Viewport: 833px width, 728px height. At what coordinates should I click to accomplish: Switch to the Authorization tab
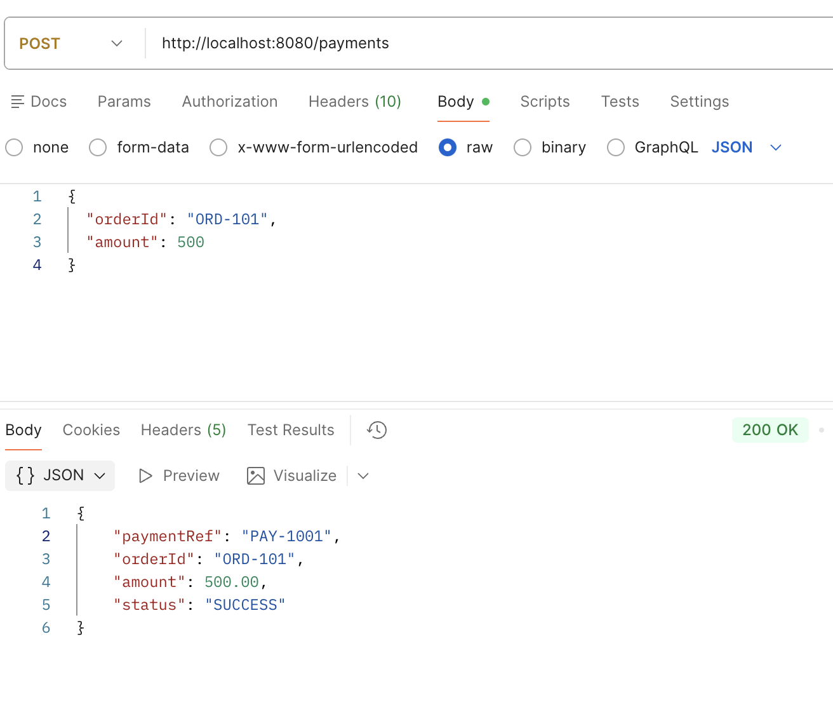point(229,102)
